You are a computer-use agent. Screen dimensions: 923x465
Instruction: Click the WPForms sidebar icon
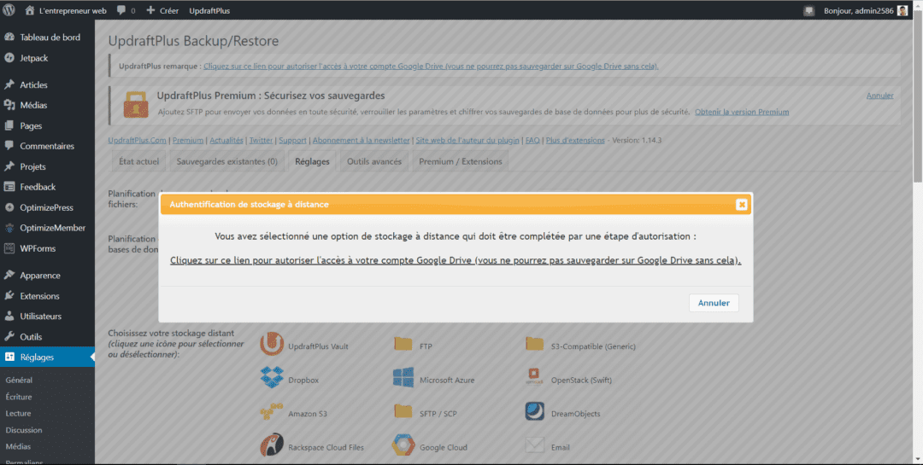coord(9,248)
